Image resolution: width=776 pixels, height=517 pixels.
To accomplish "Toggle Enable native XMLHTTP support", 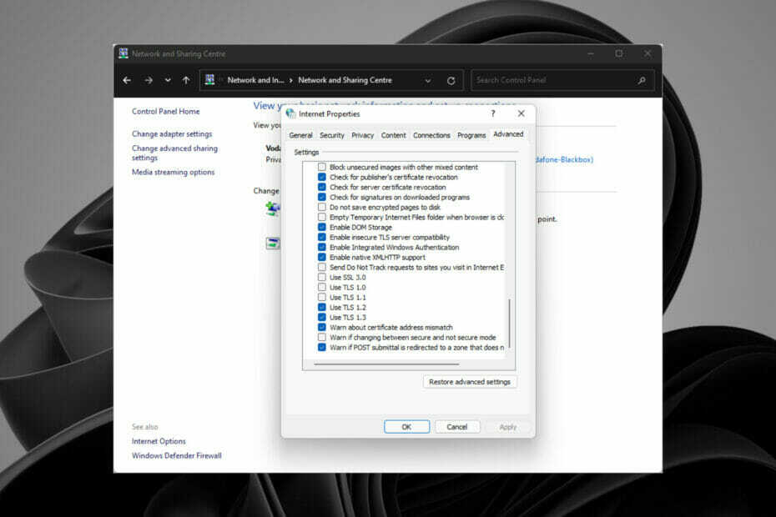I will click(x=322, y=258).
